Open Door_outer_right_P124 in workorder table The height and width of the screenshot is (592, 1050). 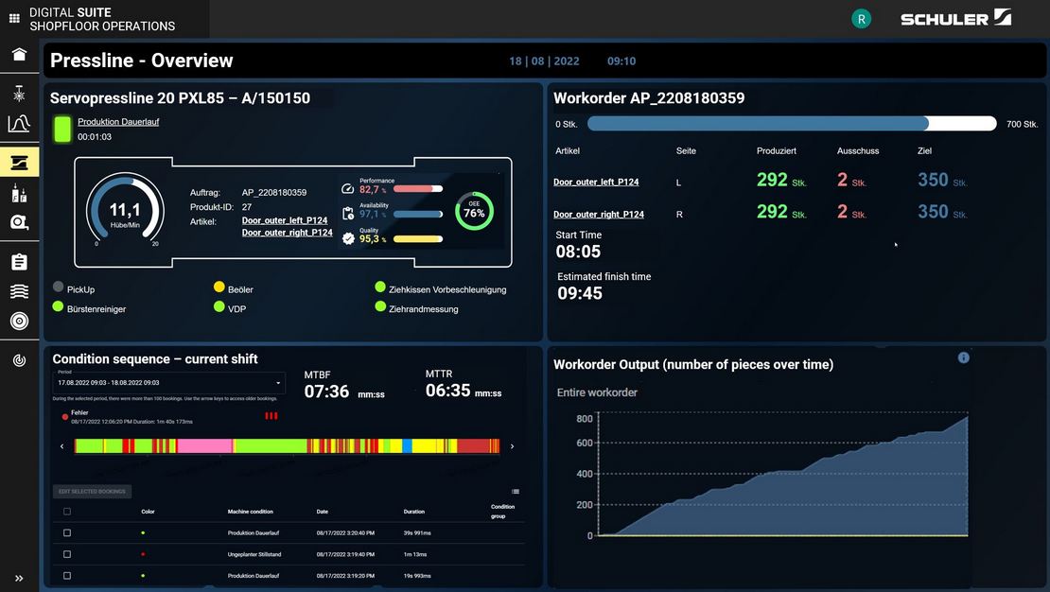[599, 215]
